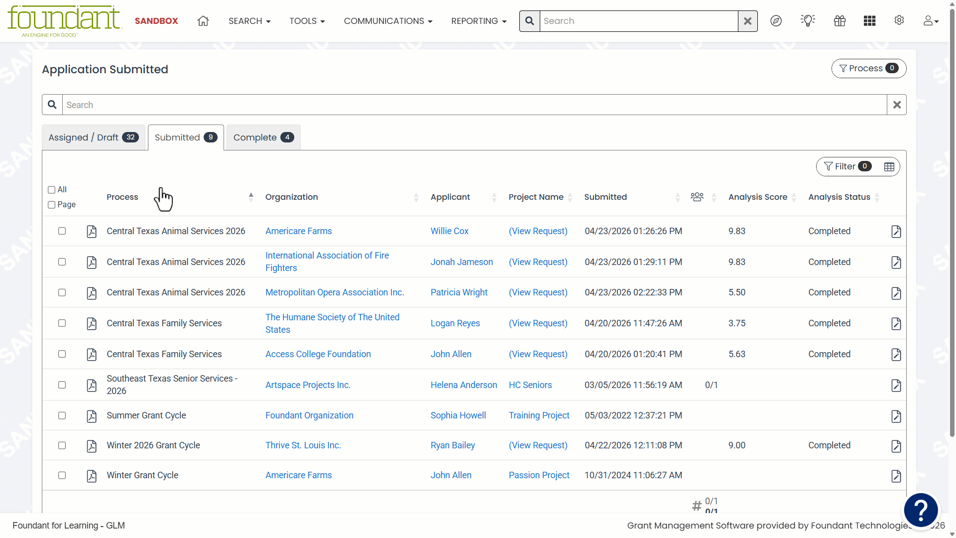Switch to the Assigned / Draft tab
Screen dimensions: 956x538
click(x=94, y=137)
